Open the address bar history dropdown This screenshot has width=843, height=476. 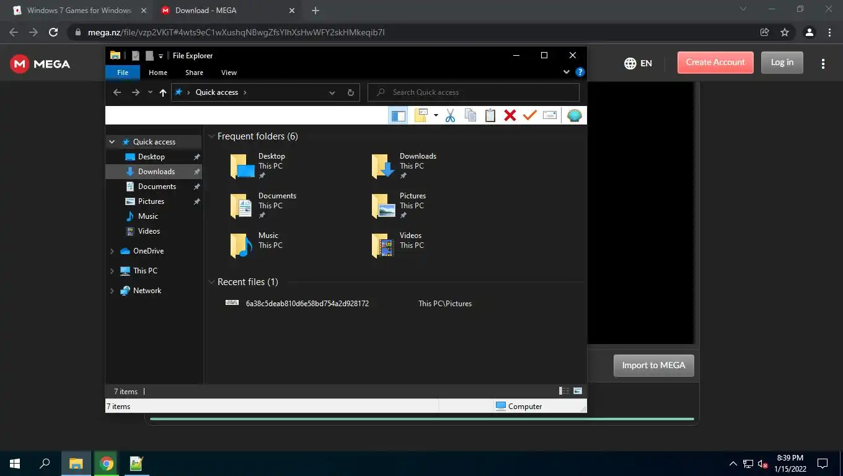(332, 92)
